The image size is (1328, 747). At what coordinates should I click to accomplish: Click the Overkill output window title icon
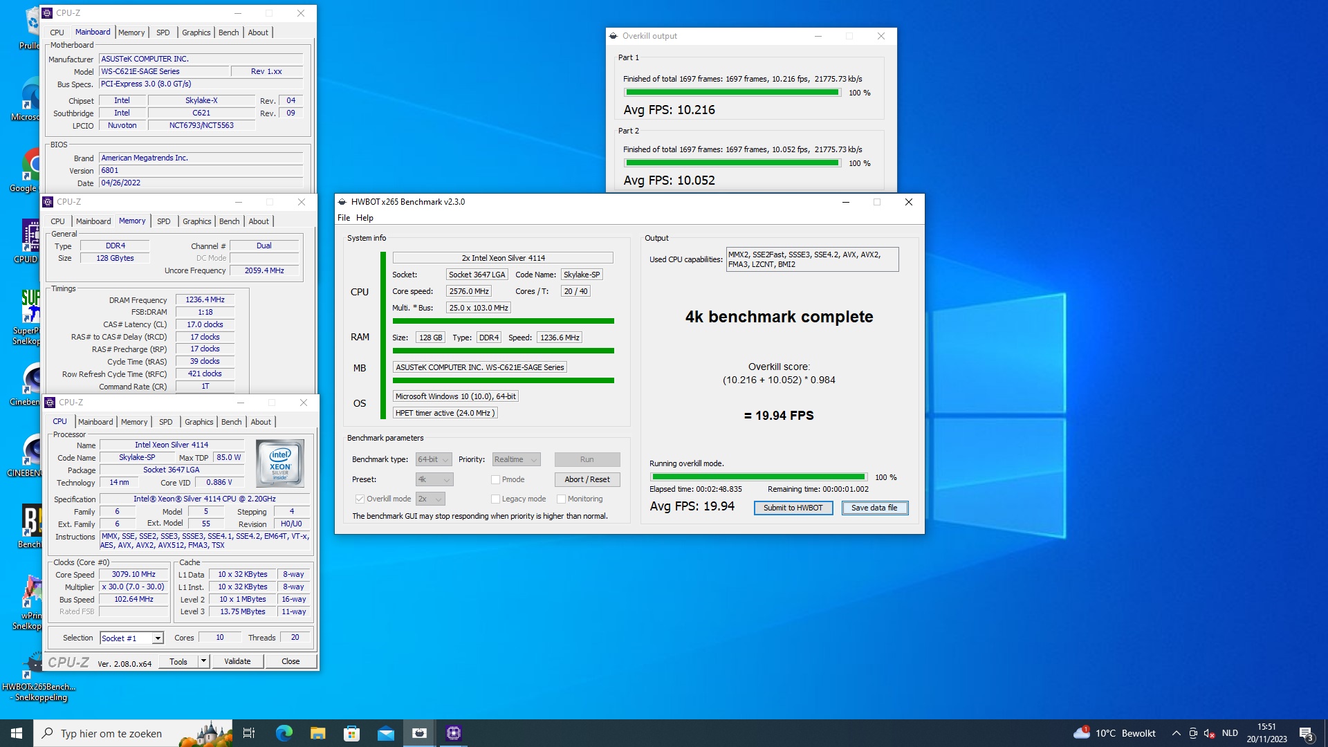click(613, 36)
